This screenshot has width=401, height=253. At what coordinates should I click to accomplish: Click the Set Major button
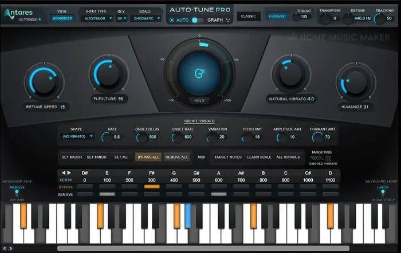(x=72, y=157)
